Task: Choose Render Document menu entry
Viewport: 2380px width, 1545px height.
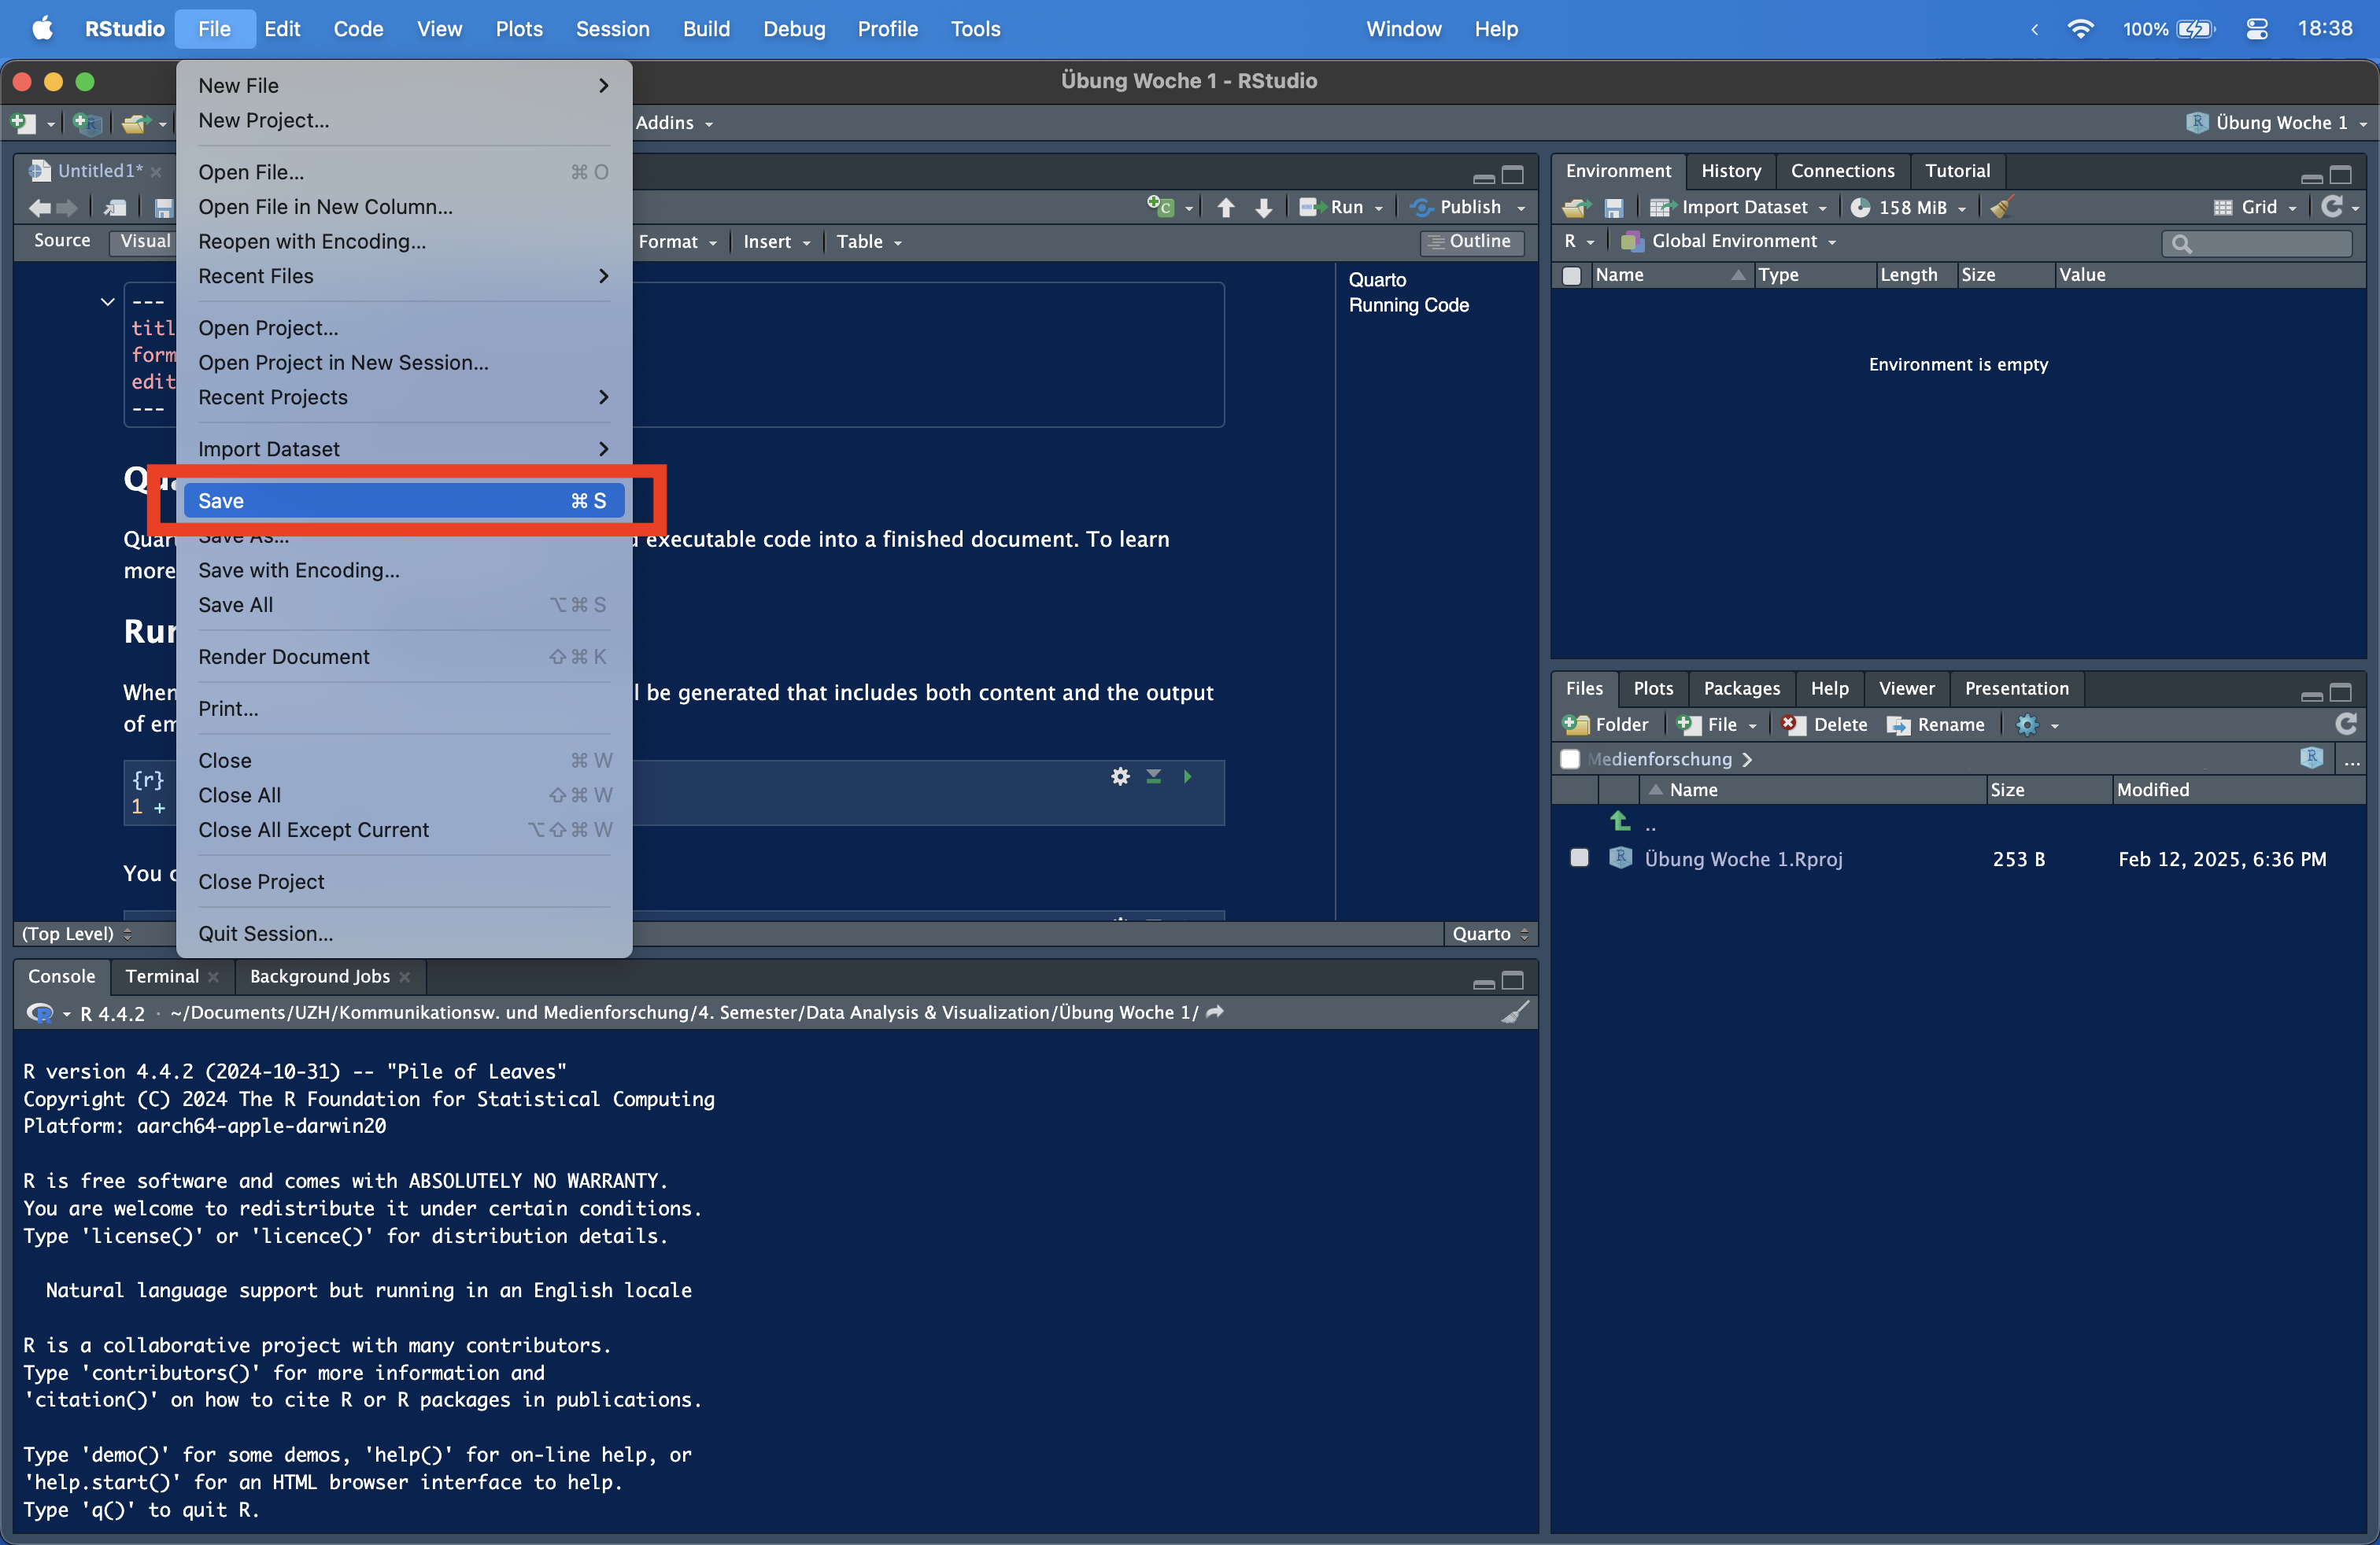Action: pyautogui.click(x=404, y=655)
